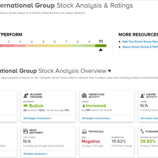
Task: Click the LAST 7 DAYS label
Action: click(x=29, y=137)
